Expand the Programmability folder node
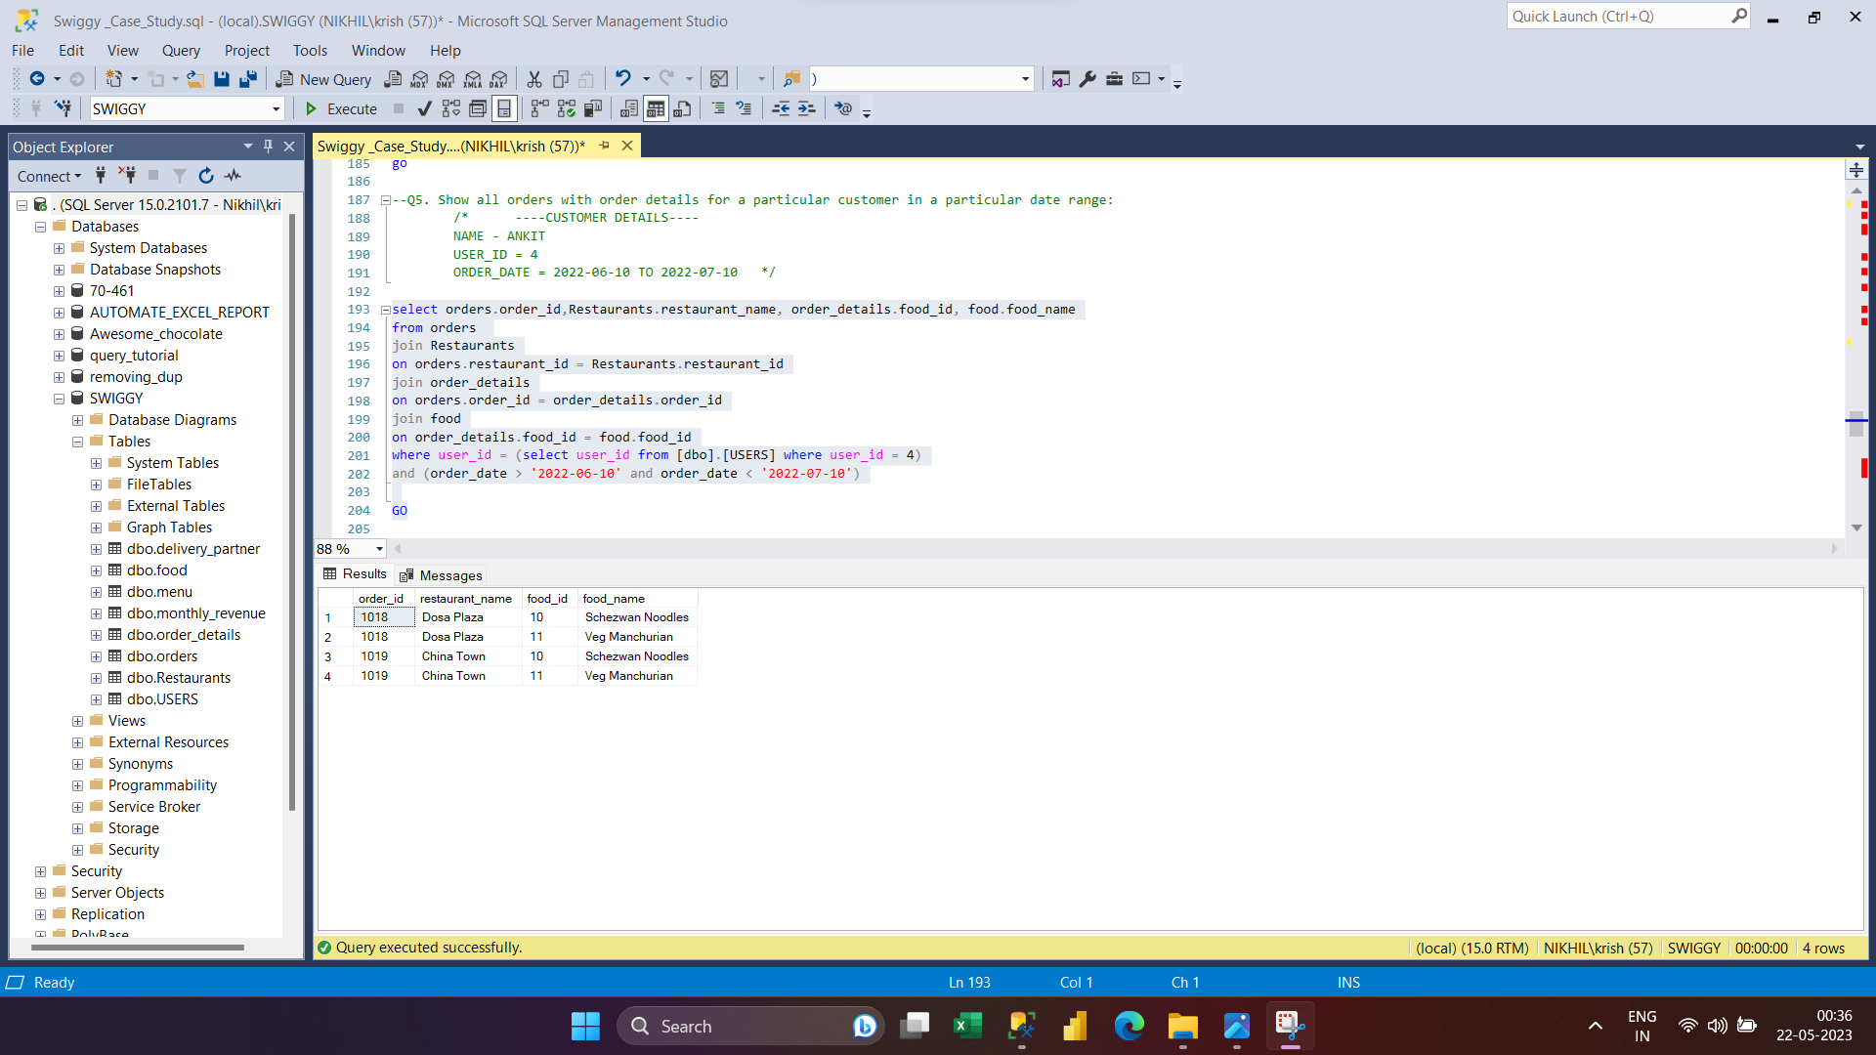1876x1055 pixels. 77,785
